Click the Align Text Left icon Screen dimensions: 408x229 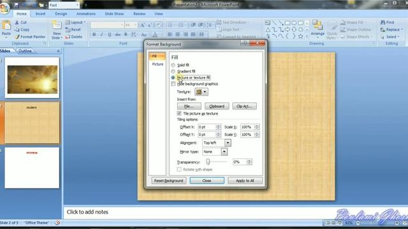pos(170,34)
